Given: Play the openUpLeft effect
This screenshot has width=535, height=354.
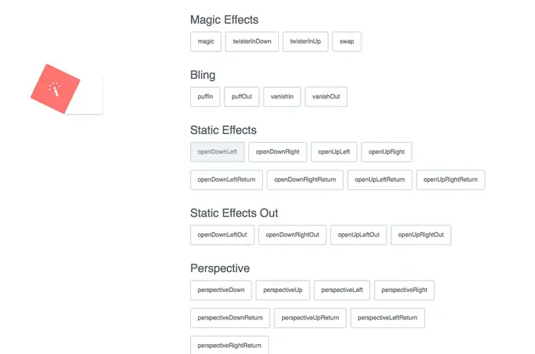Looking at the screenshot, I should [x=334, y=152].
